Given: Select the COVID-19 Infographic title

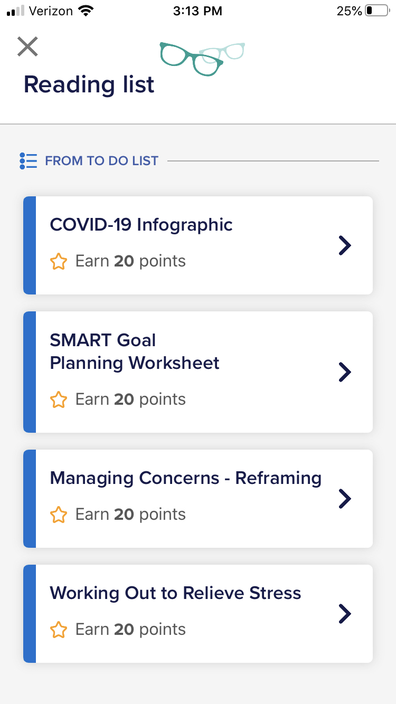Looking at the screenshot, I should [141, 225].
